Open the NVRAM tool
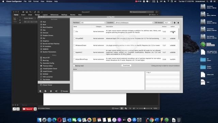Screen dimensions: 218x123 [45, 74]
